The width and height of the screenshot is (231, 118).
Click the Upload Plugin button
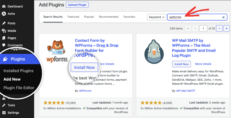tap(77, 5)
